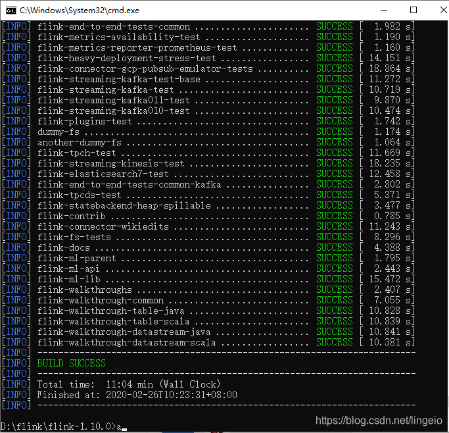Click the [INFO] tag before BUILD SUCCESS

tap(16, 363)
